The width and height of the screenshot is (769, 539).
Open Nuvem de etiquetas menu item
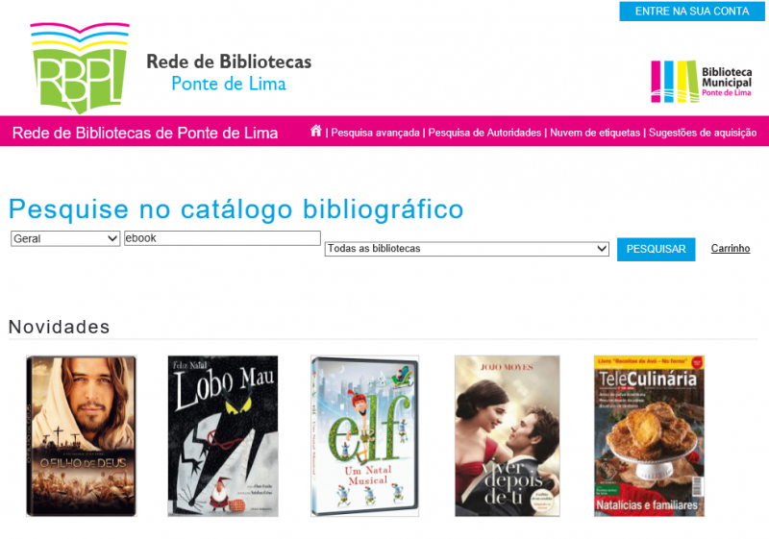pyautogui.click(x=595, y=133)
